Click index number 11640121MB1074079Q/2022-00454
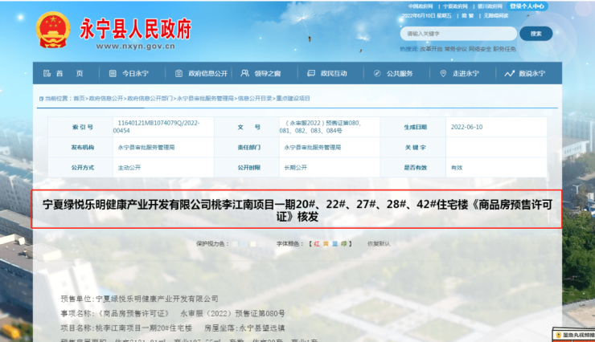 (x=156, y=127)
